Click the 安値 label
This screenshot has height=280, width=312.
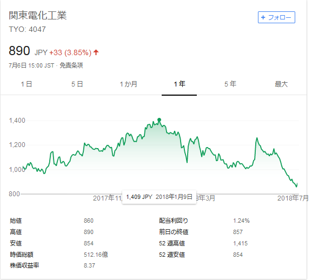click(x=16, y=243)
